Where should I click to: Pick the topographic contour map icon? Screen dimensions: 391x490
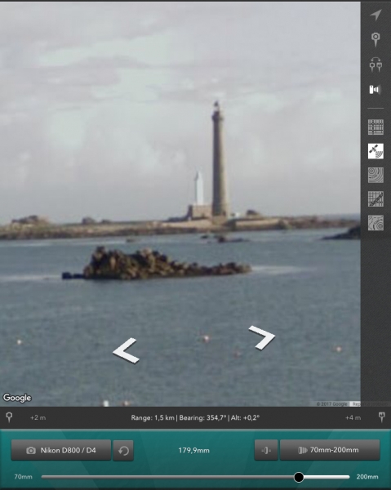coord(375,223)
